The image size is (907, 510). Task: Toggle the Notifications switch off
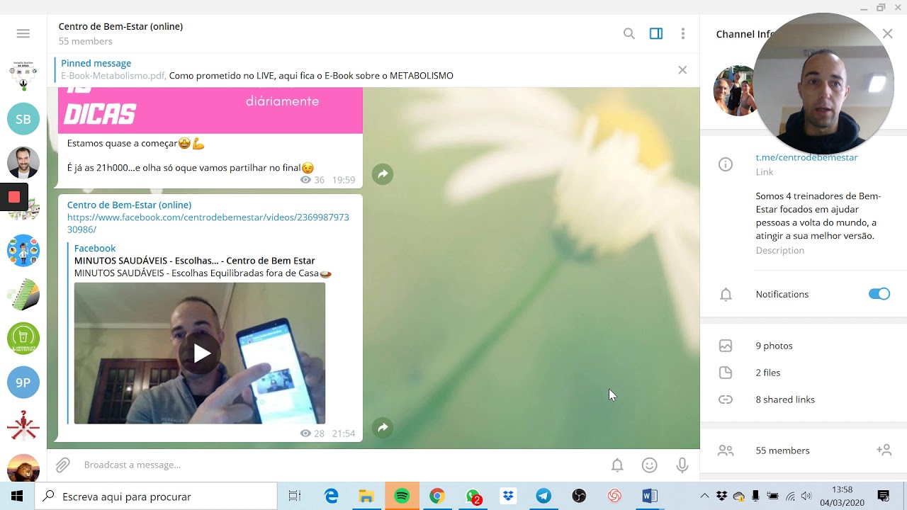[879, 294]
